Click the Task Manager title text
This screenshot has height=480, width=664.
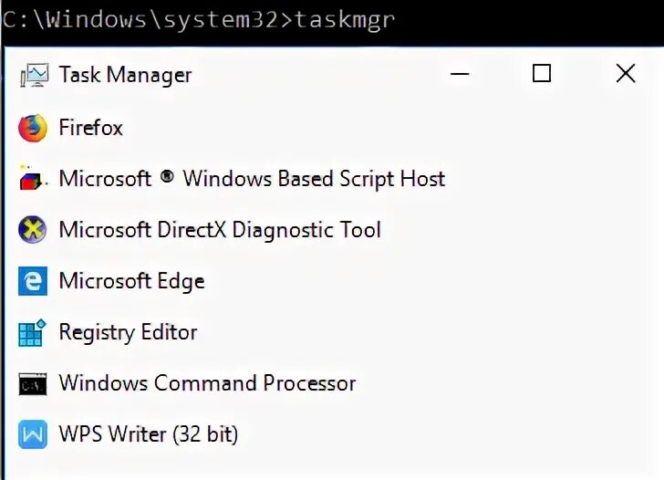[x=125, y=76]
